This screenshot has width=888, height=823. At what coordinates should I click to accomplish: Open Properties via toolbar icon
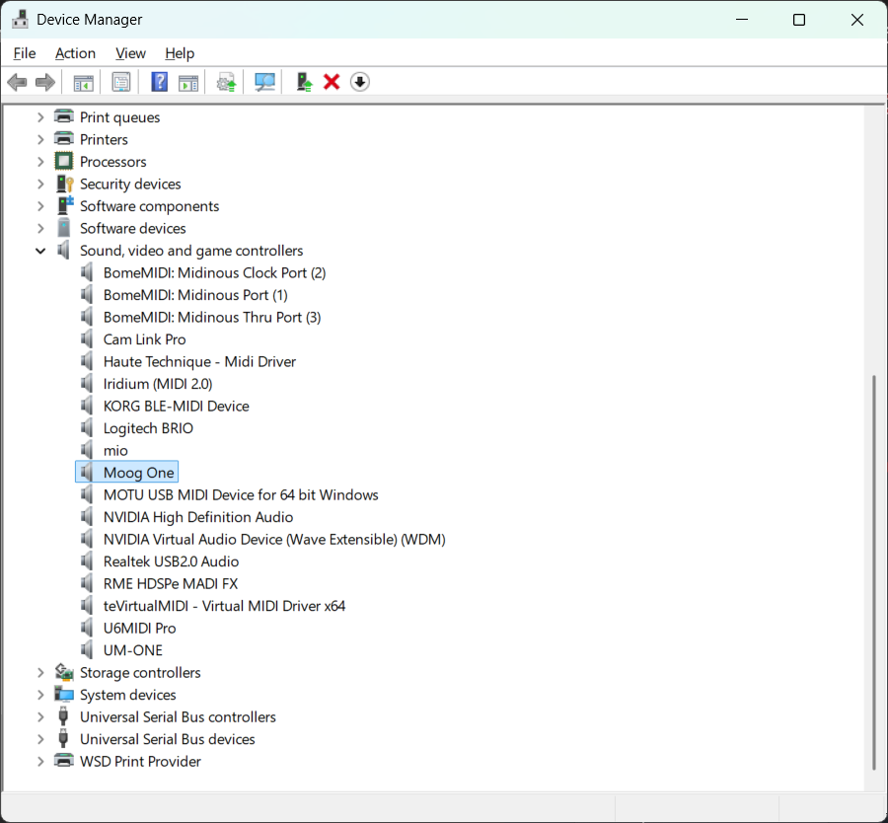[120, 82]
